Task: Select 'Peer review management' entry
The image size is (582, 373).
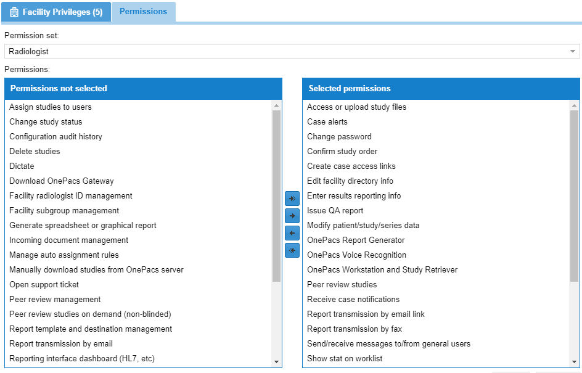Action: (x=55, y=300)
